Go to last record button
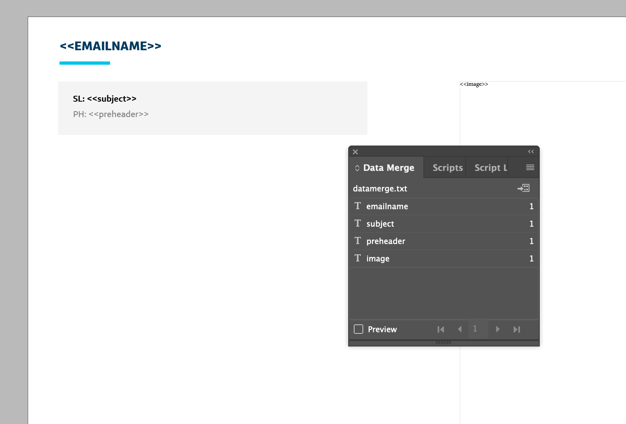This screenshot has height=424, width=626. point(516,329)
